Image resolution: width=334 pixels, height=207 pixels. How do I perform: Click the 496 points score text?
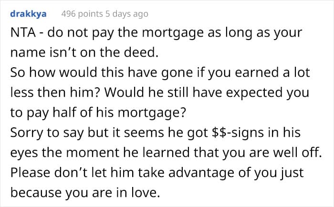click(x=82, y=14)
